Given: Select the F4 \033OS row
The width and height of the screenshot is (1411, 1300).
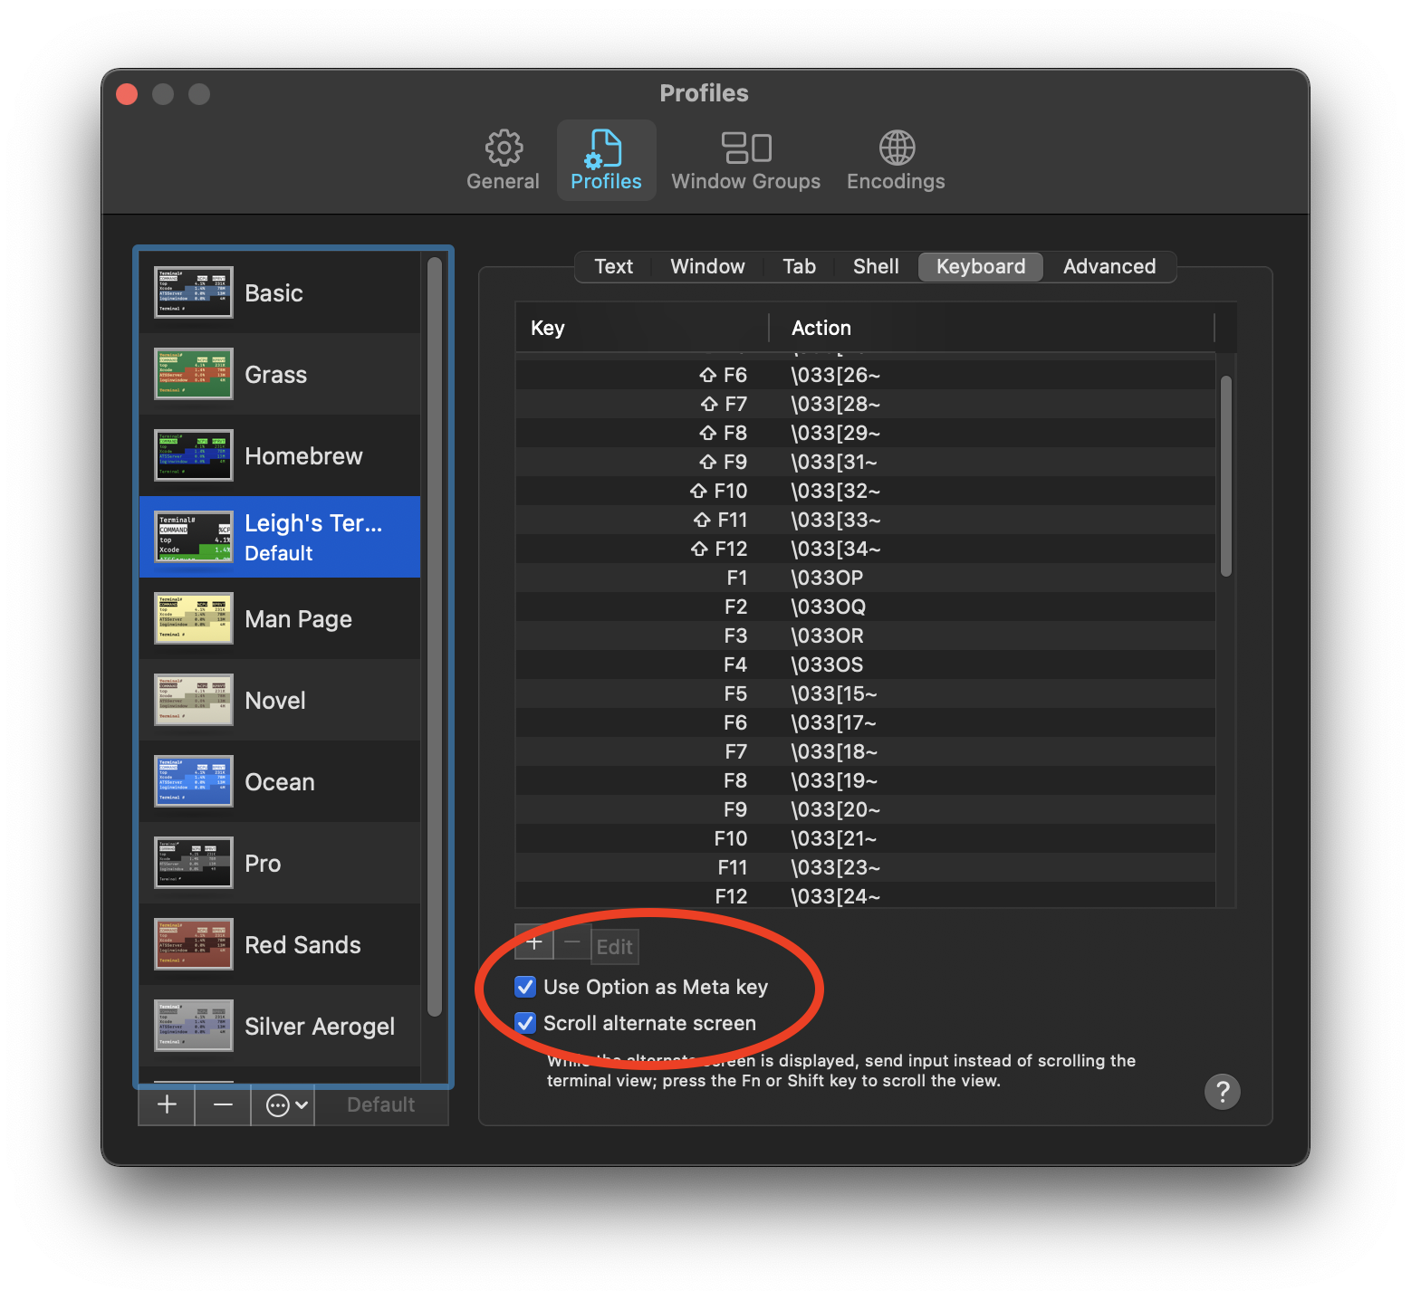Looking at the screenshot, I should point(866,664).
